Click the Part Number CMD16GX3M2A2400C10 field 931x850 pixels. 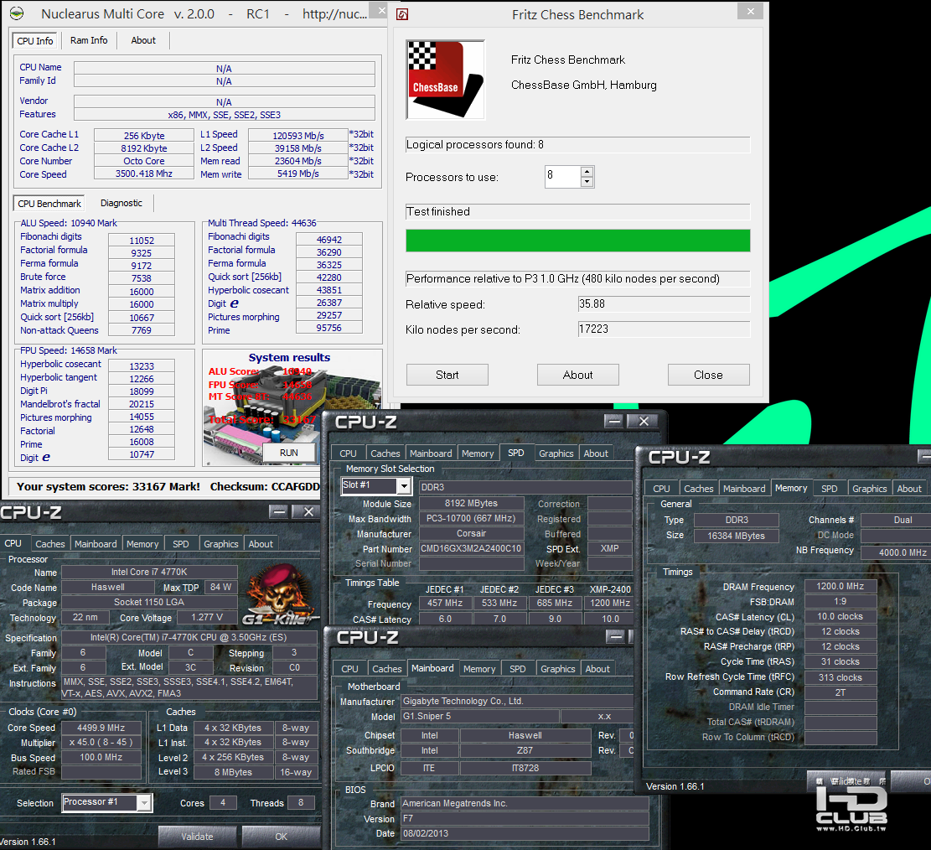click(471, 548)
